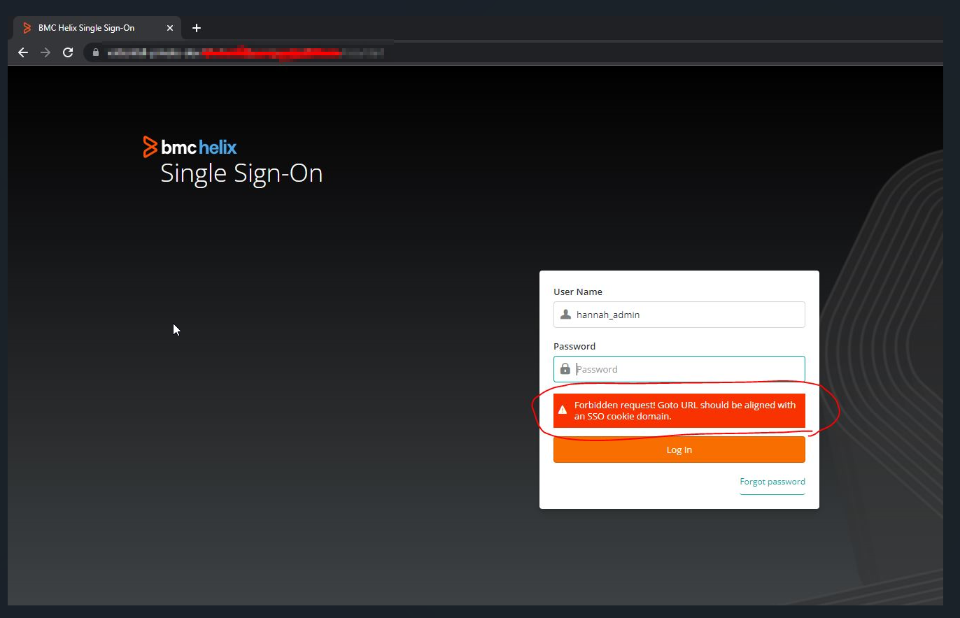Click the 'Forbidden request!' error message text

(685, 410)
